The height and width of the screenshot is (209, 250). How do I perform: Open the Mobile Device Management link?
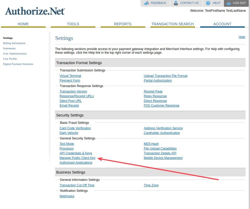[x=163, y=158]
